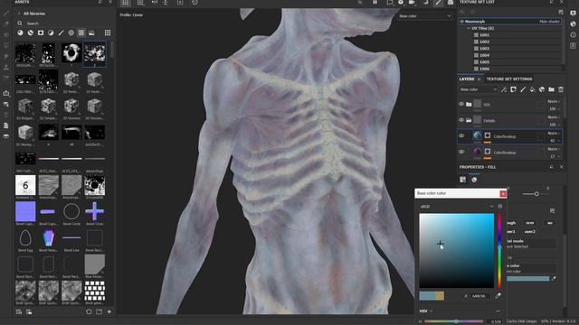Viewport: 579px width, 325px height.
Task: Select the Details folder layer
Action: [x=510, y=120]
